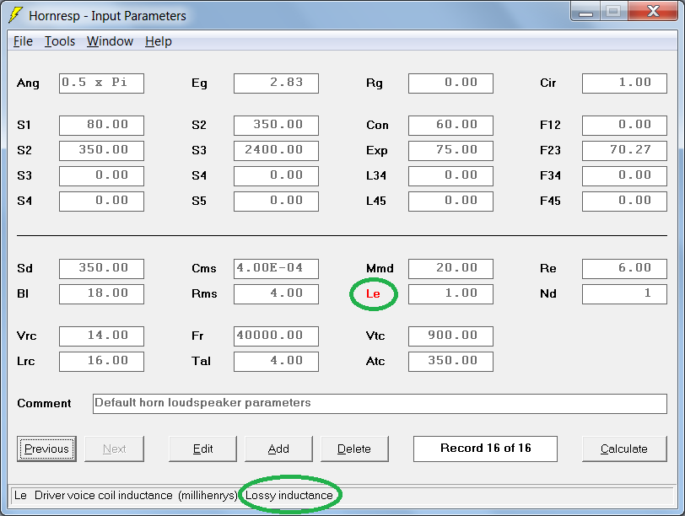Open the Tools menu

(60, 41)
